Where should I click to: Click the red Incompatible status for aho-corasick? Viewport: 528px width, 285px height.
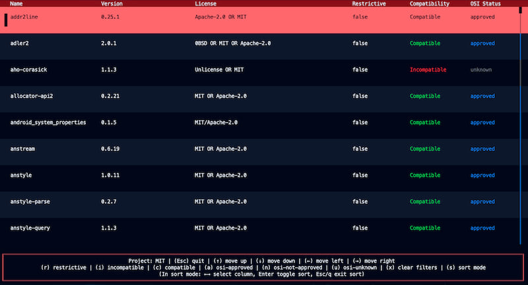pyautogui.click(x=428, y=69)
